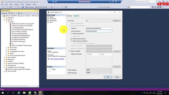Select the sa login icon in Logins
Image resolution: width=169 pixels, height=95 pixels.
pos(11,44)
